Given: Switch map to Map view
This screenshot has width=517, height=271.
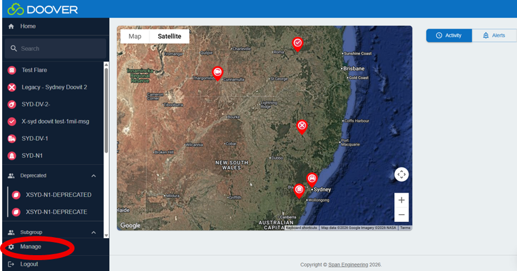Looking at the screenshot, I should pos(135,36).
